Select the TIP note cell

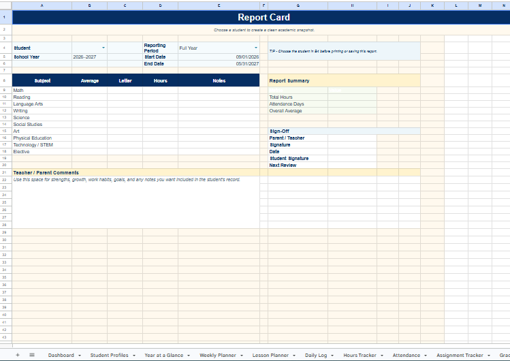pos(344,51)
